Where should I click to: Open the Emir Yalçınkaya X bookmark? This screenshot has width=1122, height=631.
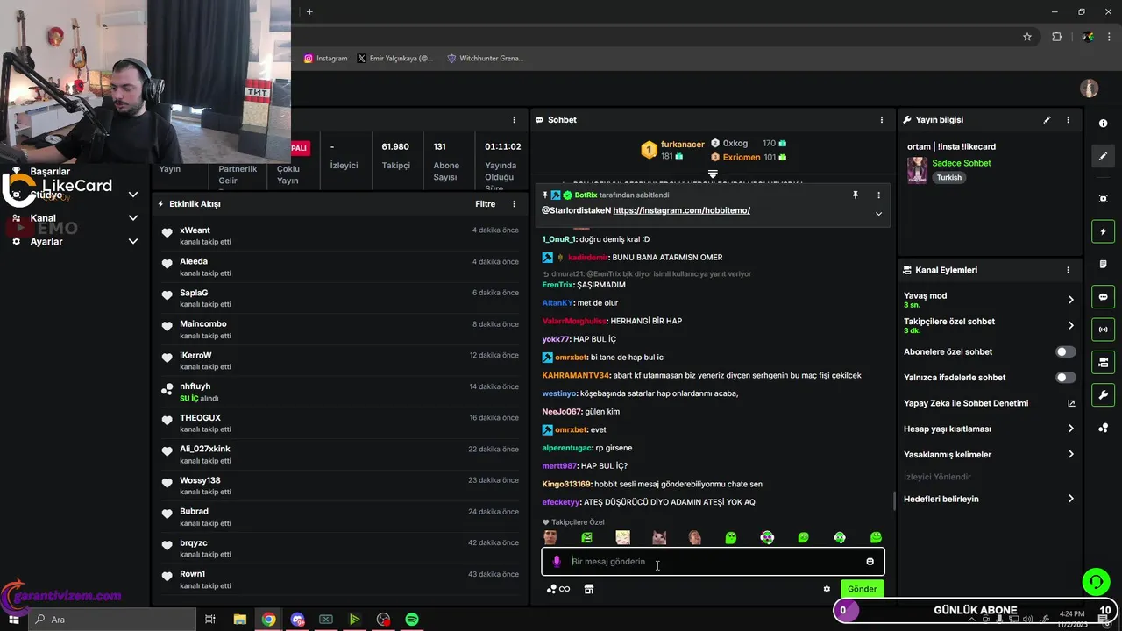pyautogui.click(x=394, y=59)
